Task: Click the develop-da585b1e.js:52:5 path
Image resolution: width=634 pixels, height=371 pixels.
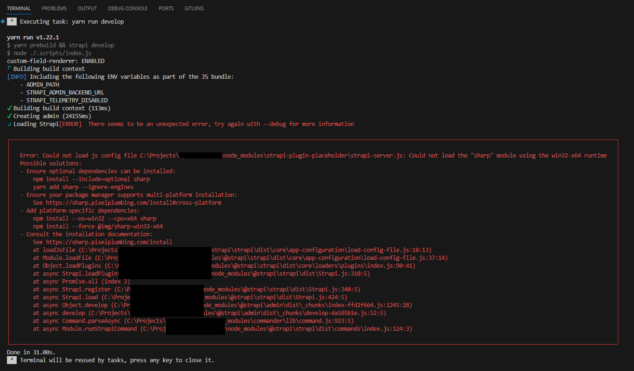Action: point(295,313)
